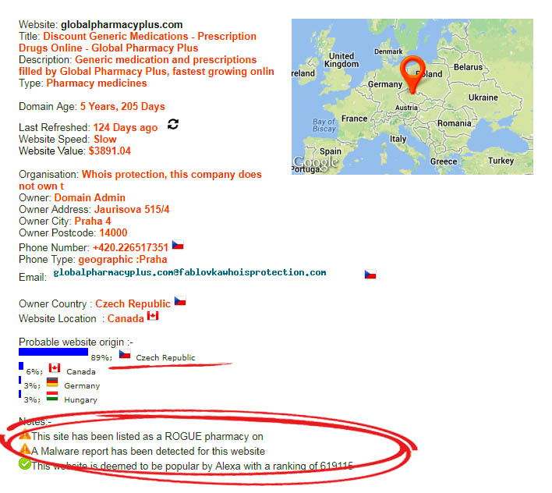Viewport: 552px width, 493px height.
Task: Click the phone number '+420.226517351'
Action: (x=131, y=247)
